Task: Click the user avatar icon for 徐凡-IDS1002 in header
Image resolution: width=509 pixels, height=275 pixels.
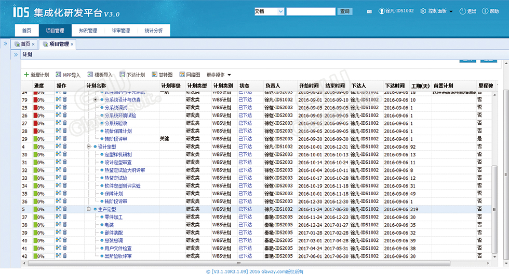Action: 381,11
